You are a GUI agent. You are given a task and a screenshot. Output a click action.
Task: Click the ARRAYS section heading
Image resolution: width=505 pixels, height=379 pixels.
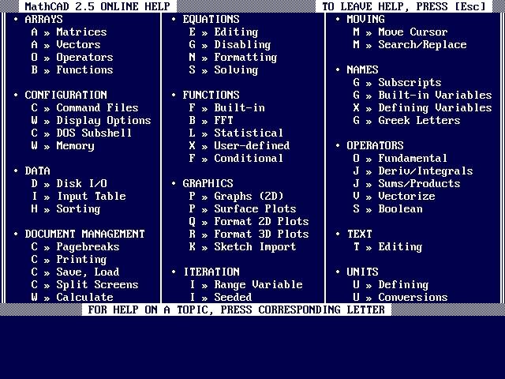pyautogui.click(x=43, y=19)
